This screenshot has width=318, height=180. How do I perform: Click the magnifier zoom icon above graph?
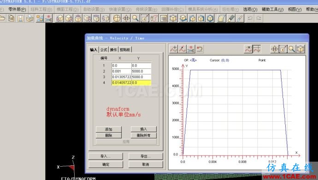click(292, 49)
